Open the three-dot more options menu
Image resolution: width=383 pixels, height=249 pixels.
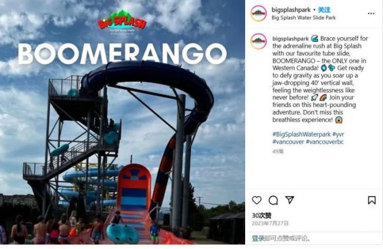tap(371, 14)
